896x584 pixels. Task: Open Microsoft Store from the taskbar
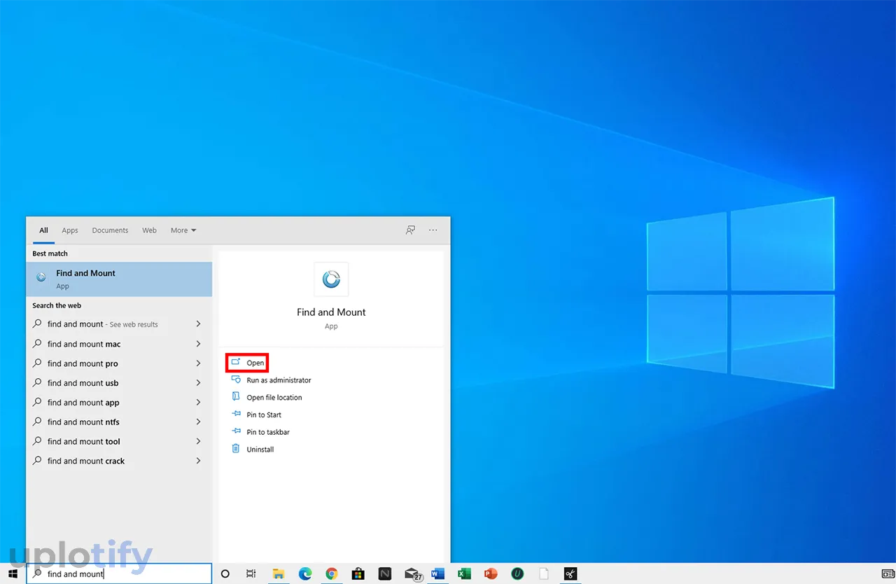click(x=358, y=573)
